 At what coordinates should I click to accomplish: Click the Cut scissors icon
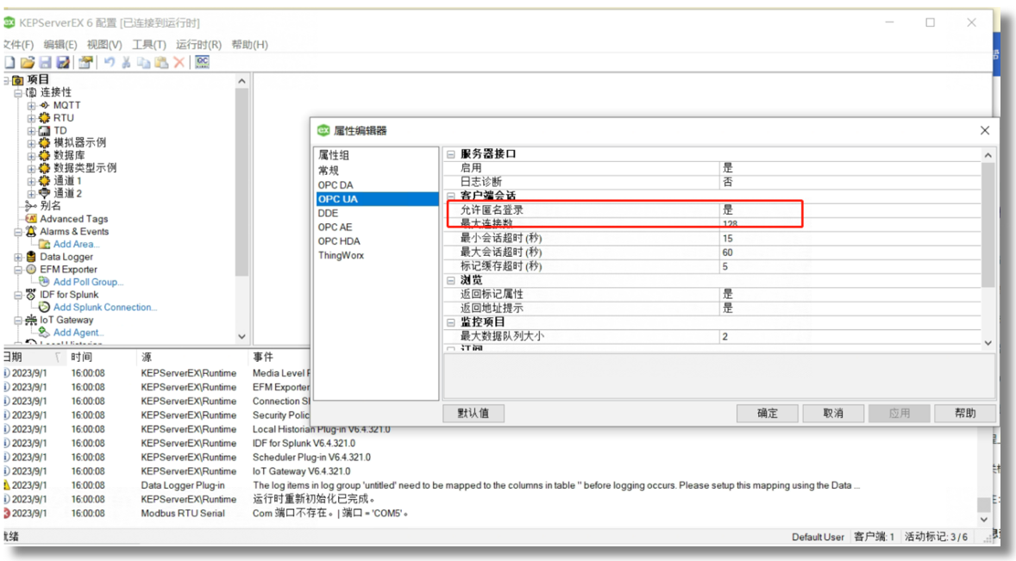[x=126, y=62]
